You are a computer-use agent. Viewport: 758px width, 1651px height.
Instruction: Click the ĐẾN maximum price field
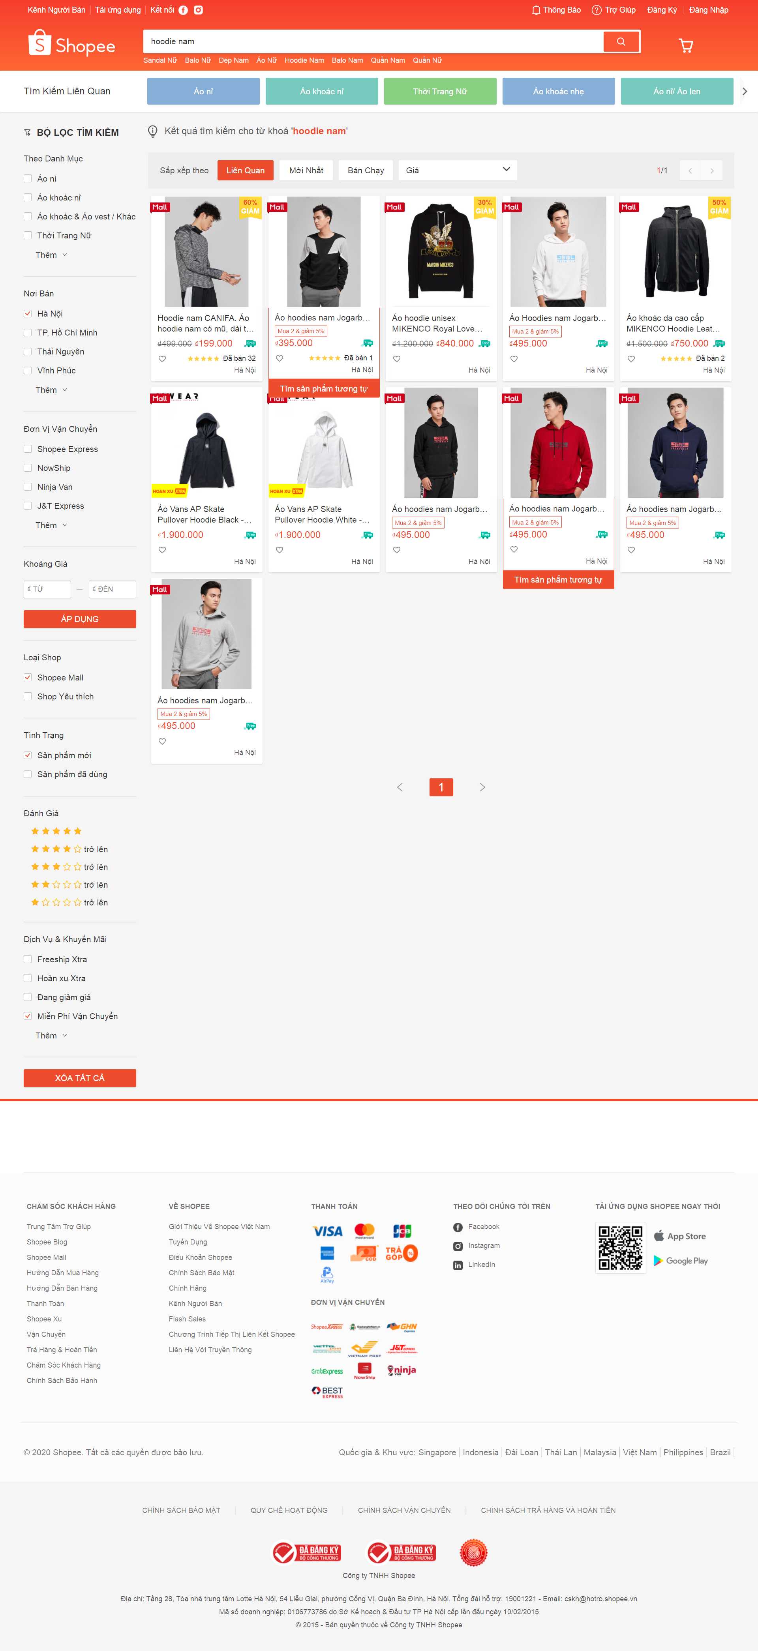pyautogui.click(x=112, y=589)
